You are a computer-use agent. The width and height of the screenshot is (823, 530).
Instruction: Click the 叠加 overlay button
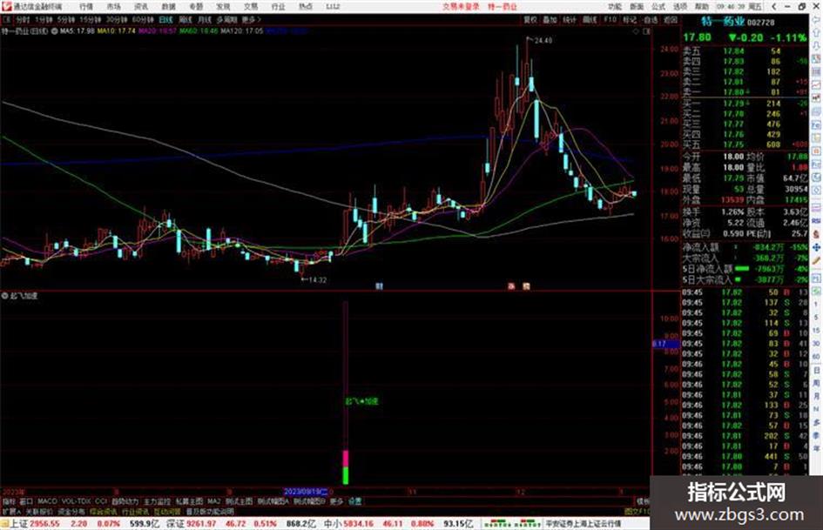550,20
